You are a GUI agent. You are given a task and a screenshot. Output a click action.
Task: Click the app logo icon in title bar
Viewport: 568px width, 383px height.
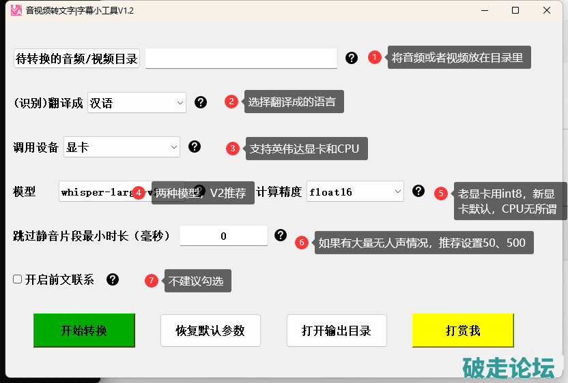tap(16, 10)
